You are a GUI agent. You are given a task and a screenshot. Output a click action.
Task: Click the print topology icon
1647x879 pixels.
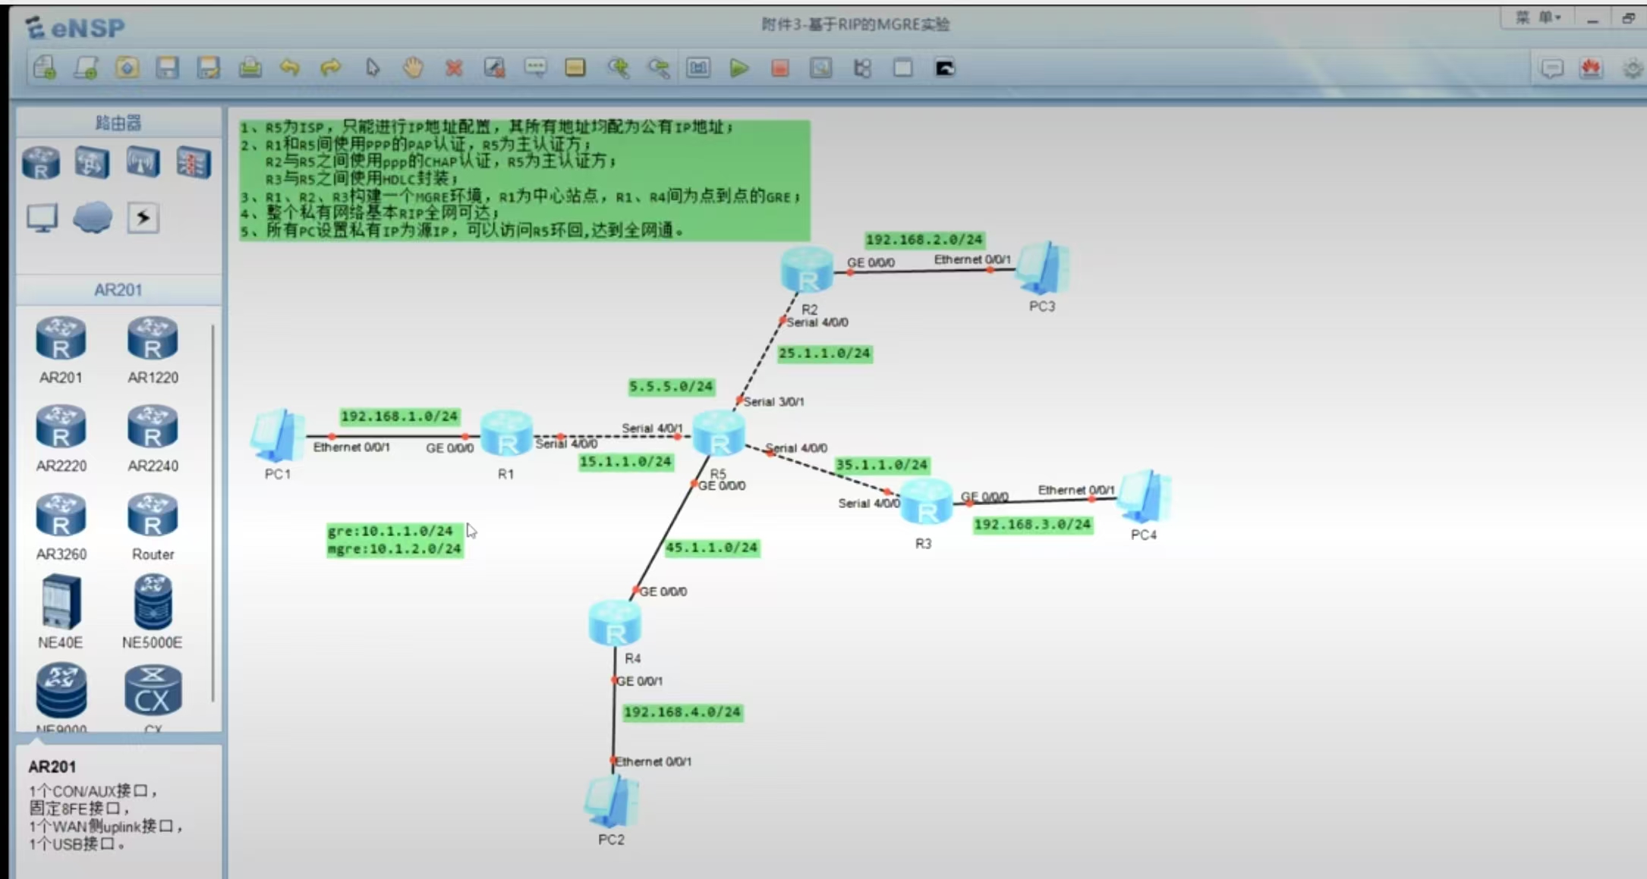click(x=250, y=68)
